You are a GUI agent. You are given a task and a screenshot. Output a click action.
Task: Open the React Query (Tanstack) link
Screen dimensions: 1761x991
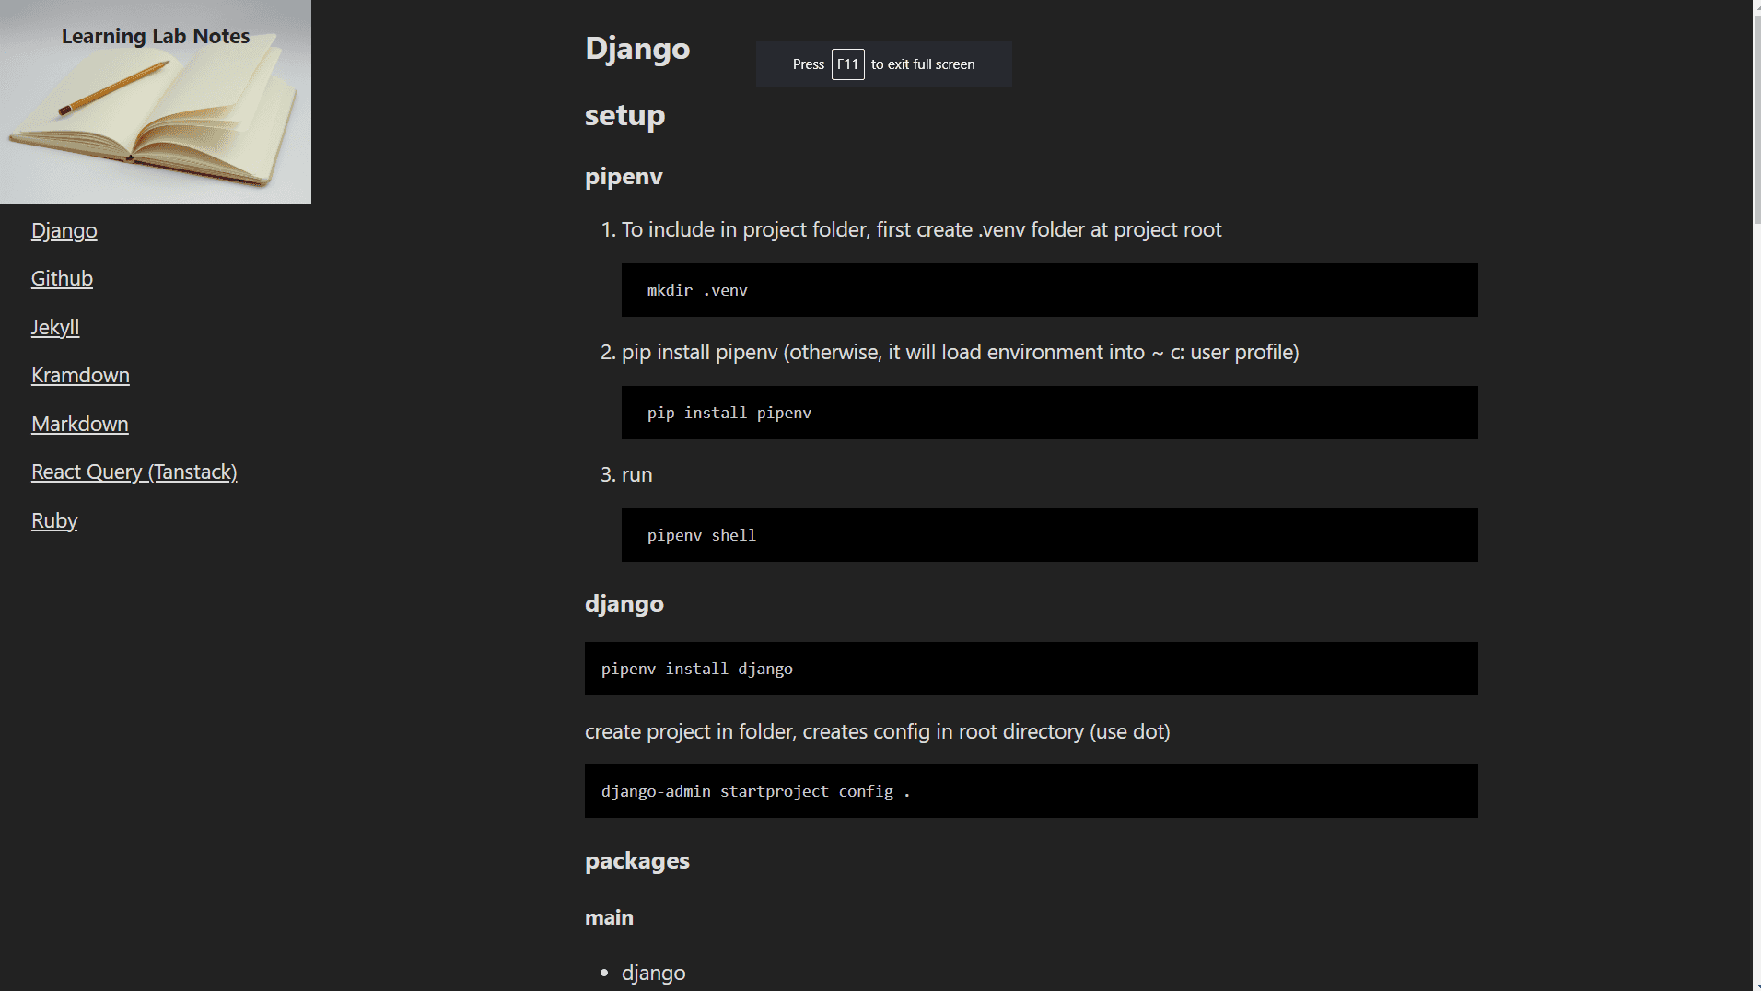134,472
